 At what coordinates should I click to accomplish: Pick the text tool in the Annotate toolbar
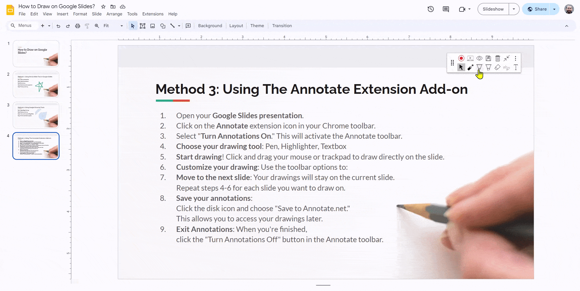(x=516, y=67)
